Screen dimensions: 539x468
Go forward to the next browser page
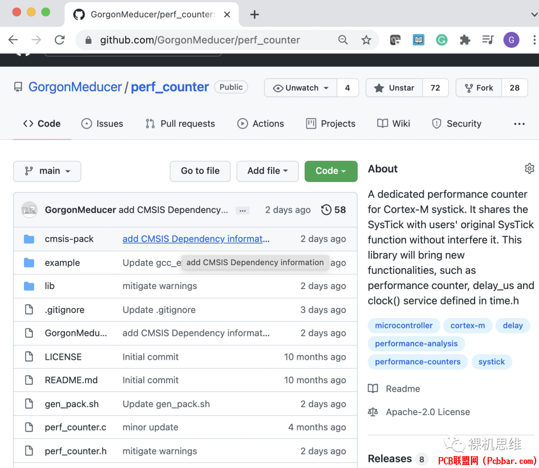[36, 40]
